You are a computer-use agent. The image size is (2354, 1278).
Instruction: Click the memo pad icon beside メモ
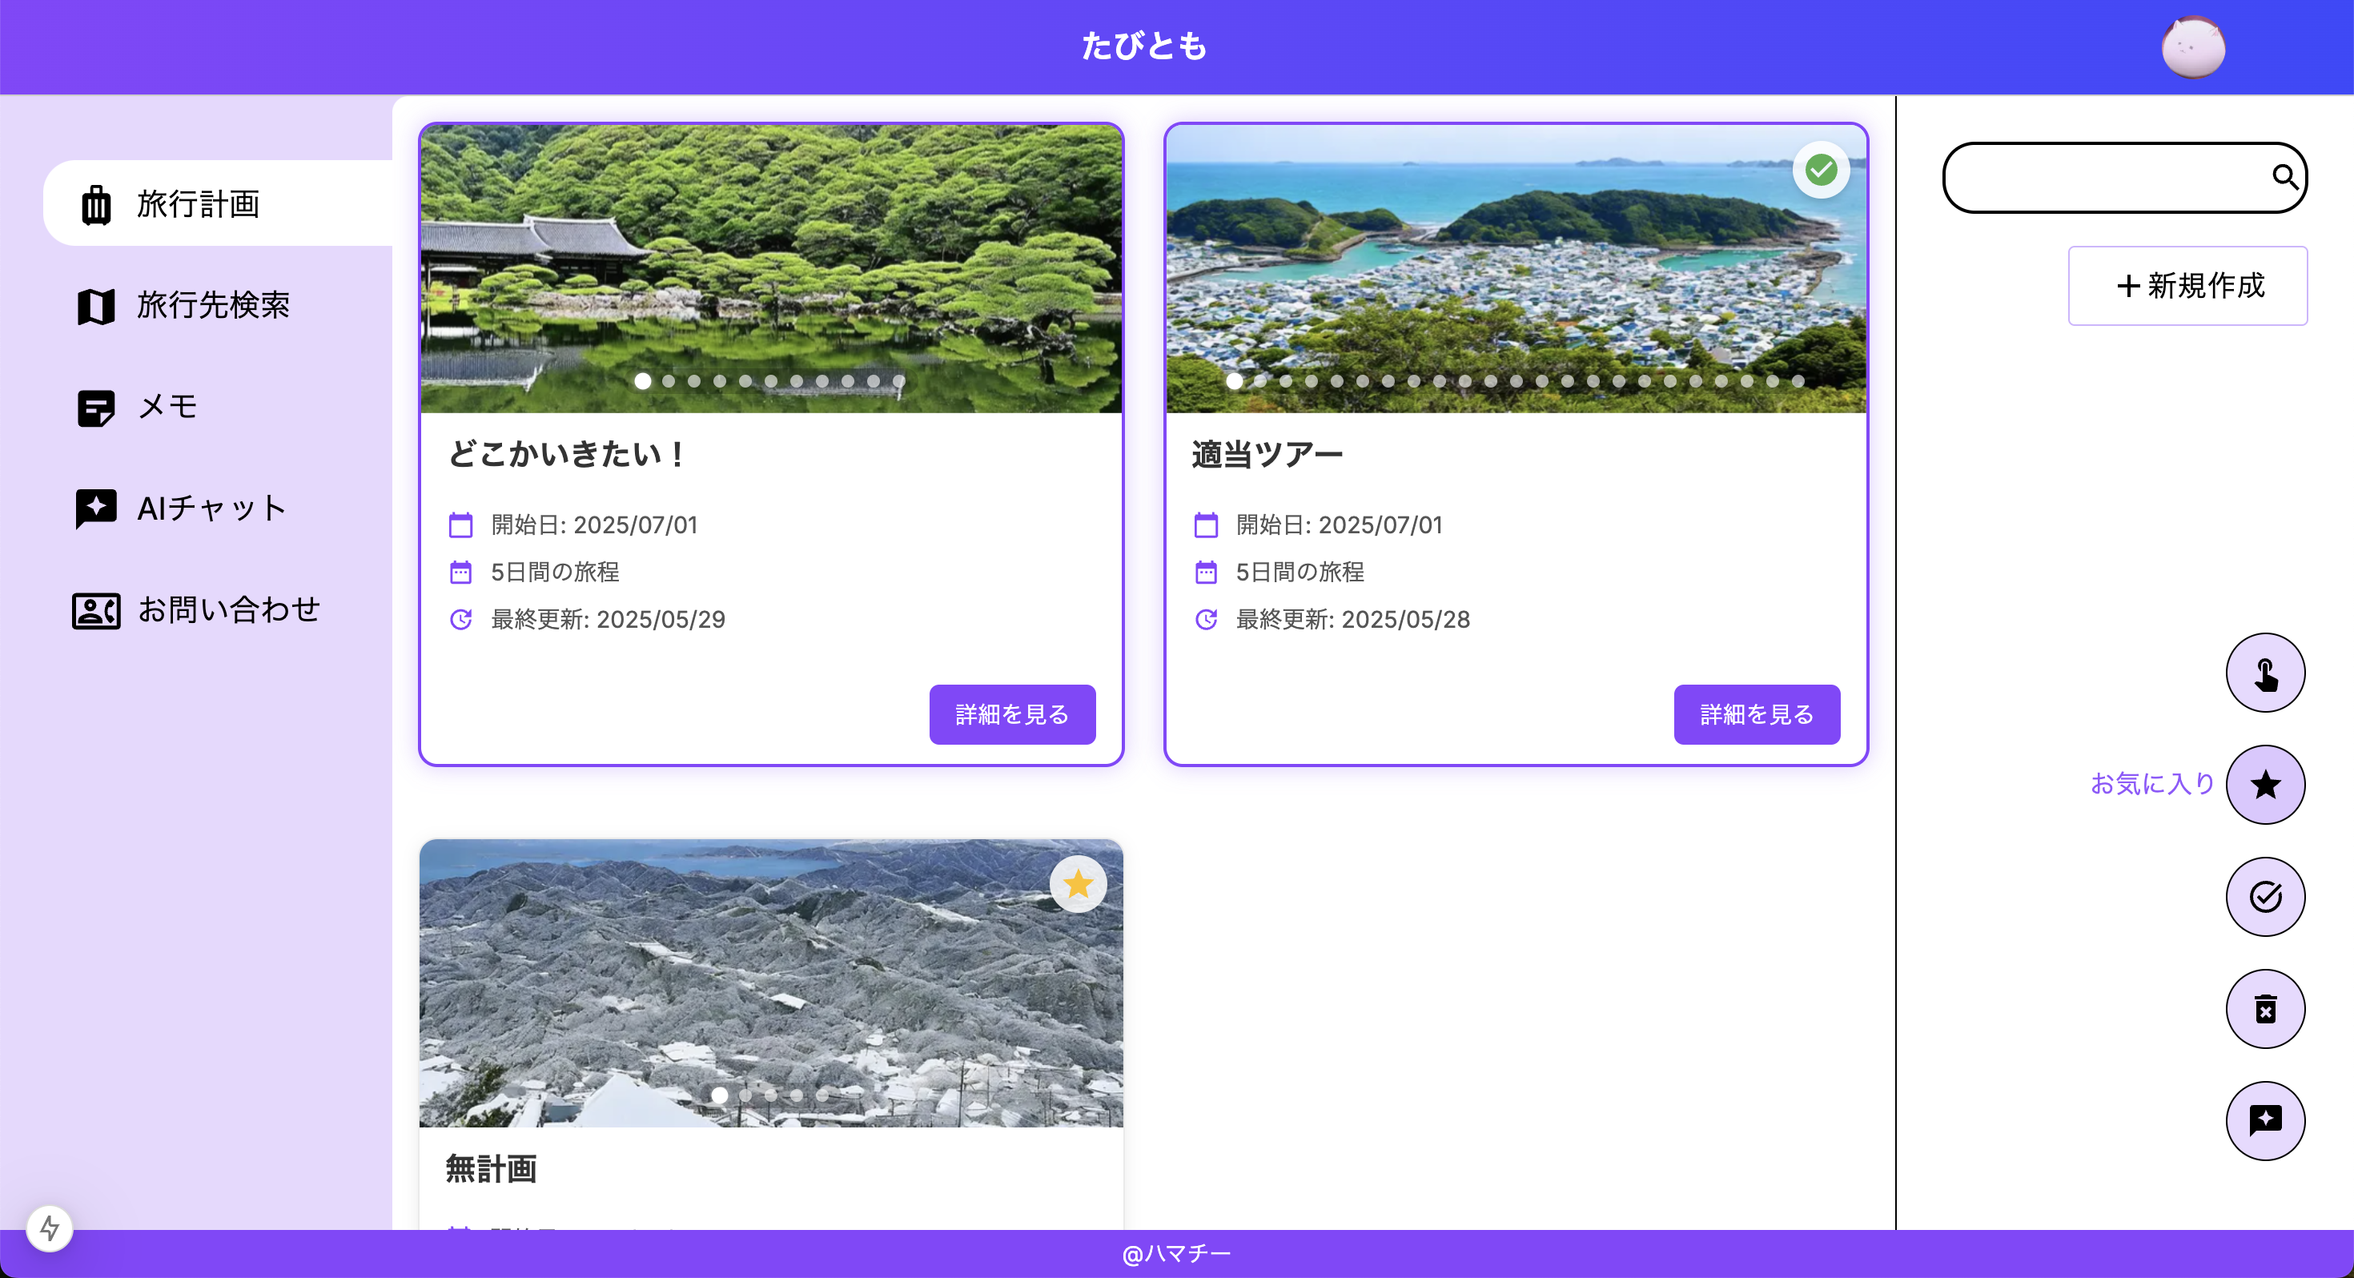coord(95,407)
